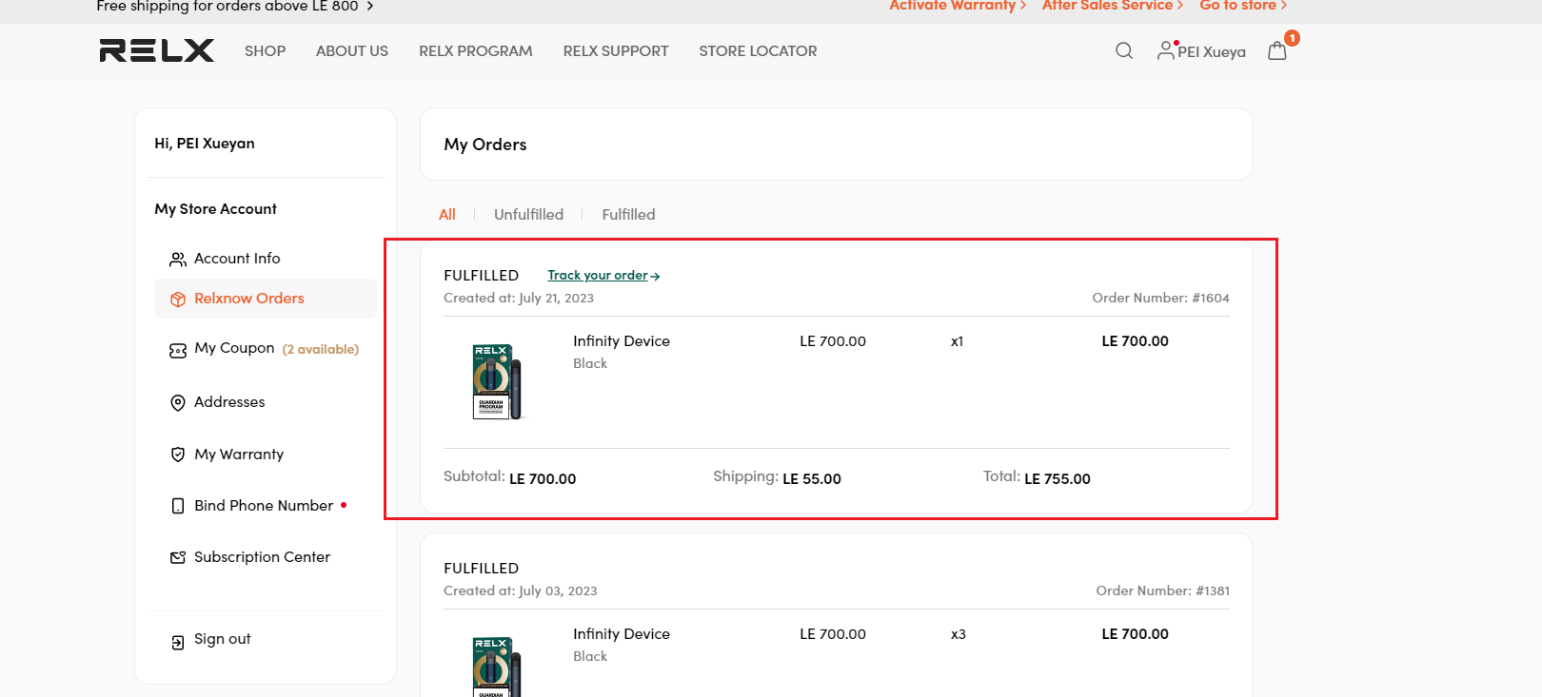The image size is (1542, 697).
Task: Click the search magnifier icon
Action: pos(1123,51)
